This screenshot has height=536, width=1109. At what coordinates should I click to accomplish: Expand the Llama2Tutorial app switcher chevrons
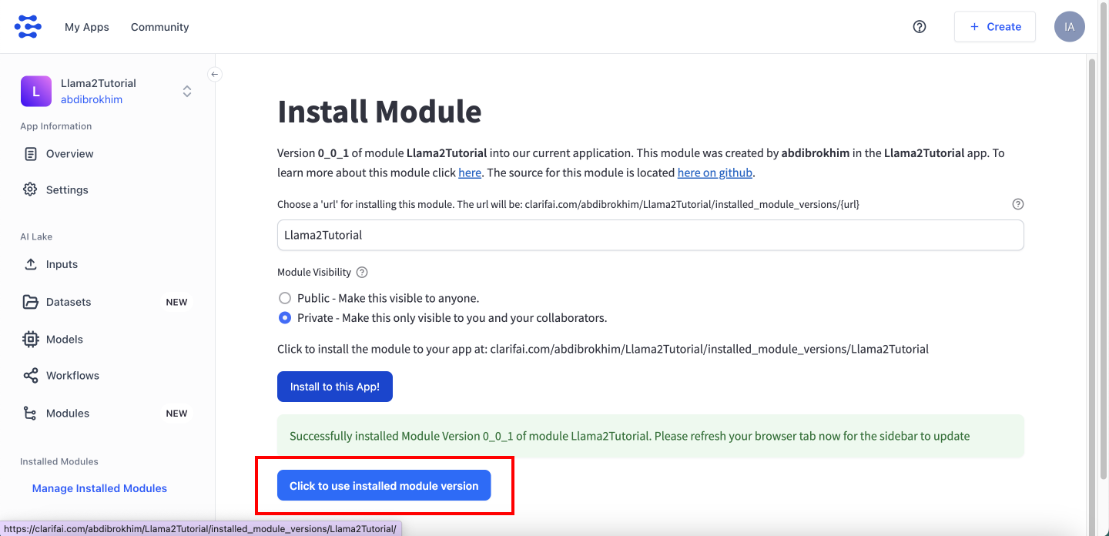click(187, 92)
